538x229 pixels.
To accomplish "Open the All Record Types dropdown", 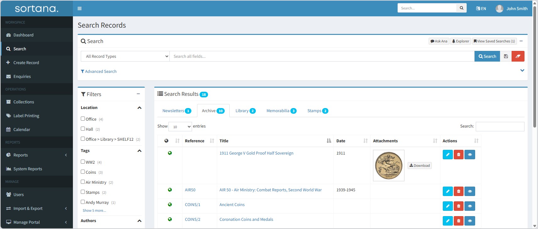I will (x=125, y=57).
